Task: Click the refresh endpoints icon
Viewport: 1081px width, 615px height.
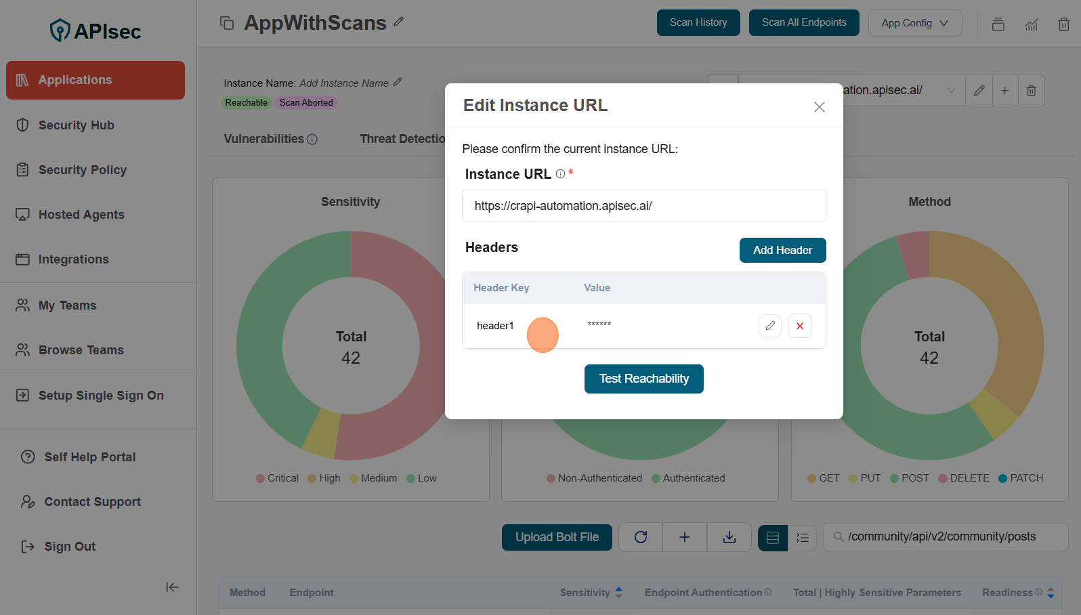Action: (x=641, y=537)
